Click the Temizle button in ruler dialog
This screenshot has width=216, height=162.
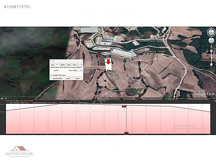(77, 79)
